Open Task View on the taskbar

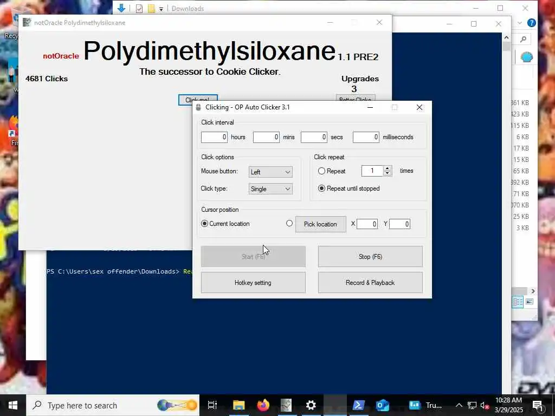pos(212,405)
